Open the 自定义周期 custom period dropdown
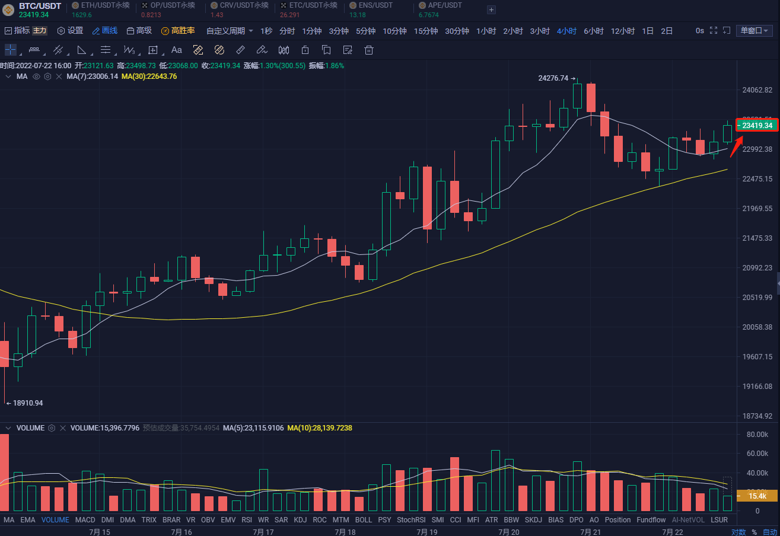This screenshot has height=536, width=780. click(230, 31)
